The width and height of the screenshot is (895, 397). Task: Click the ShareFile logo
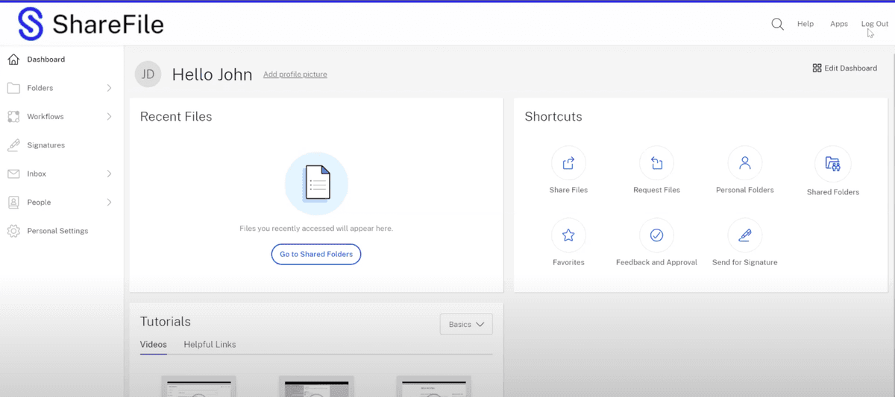click(91, 25)
